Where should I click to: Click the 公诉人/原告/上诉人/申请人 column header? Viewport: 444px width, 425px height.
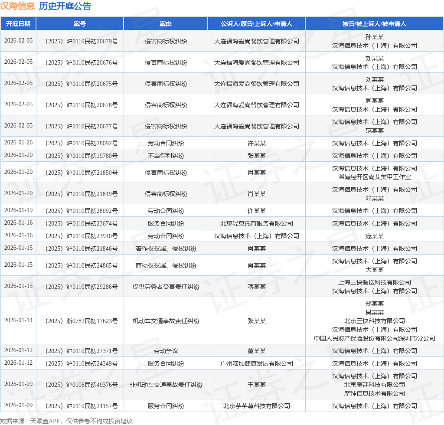point(256,24)
